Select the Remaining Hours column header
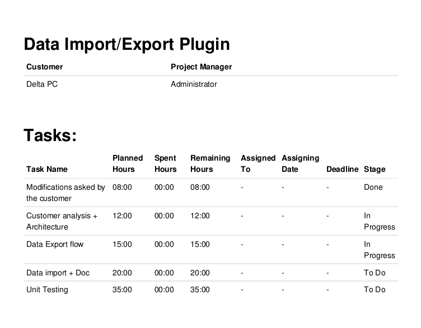Screen dimensions: 421x328 (210, 164)
